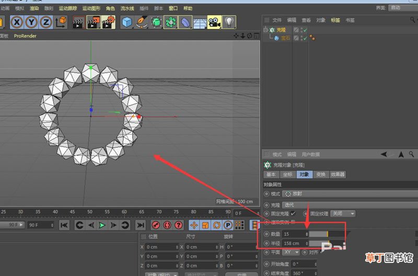Image resolution: width=418 pixels, height=276 pixels.
Task: Toggle Point Level Animation dots icon
Action: click(x=239, y=225)
